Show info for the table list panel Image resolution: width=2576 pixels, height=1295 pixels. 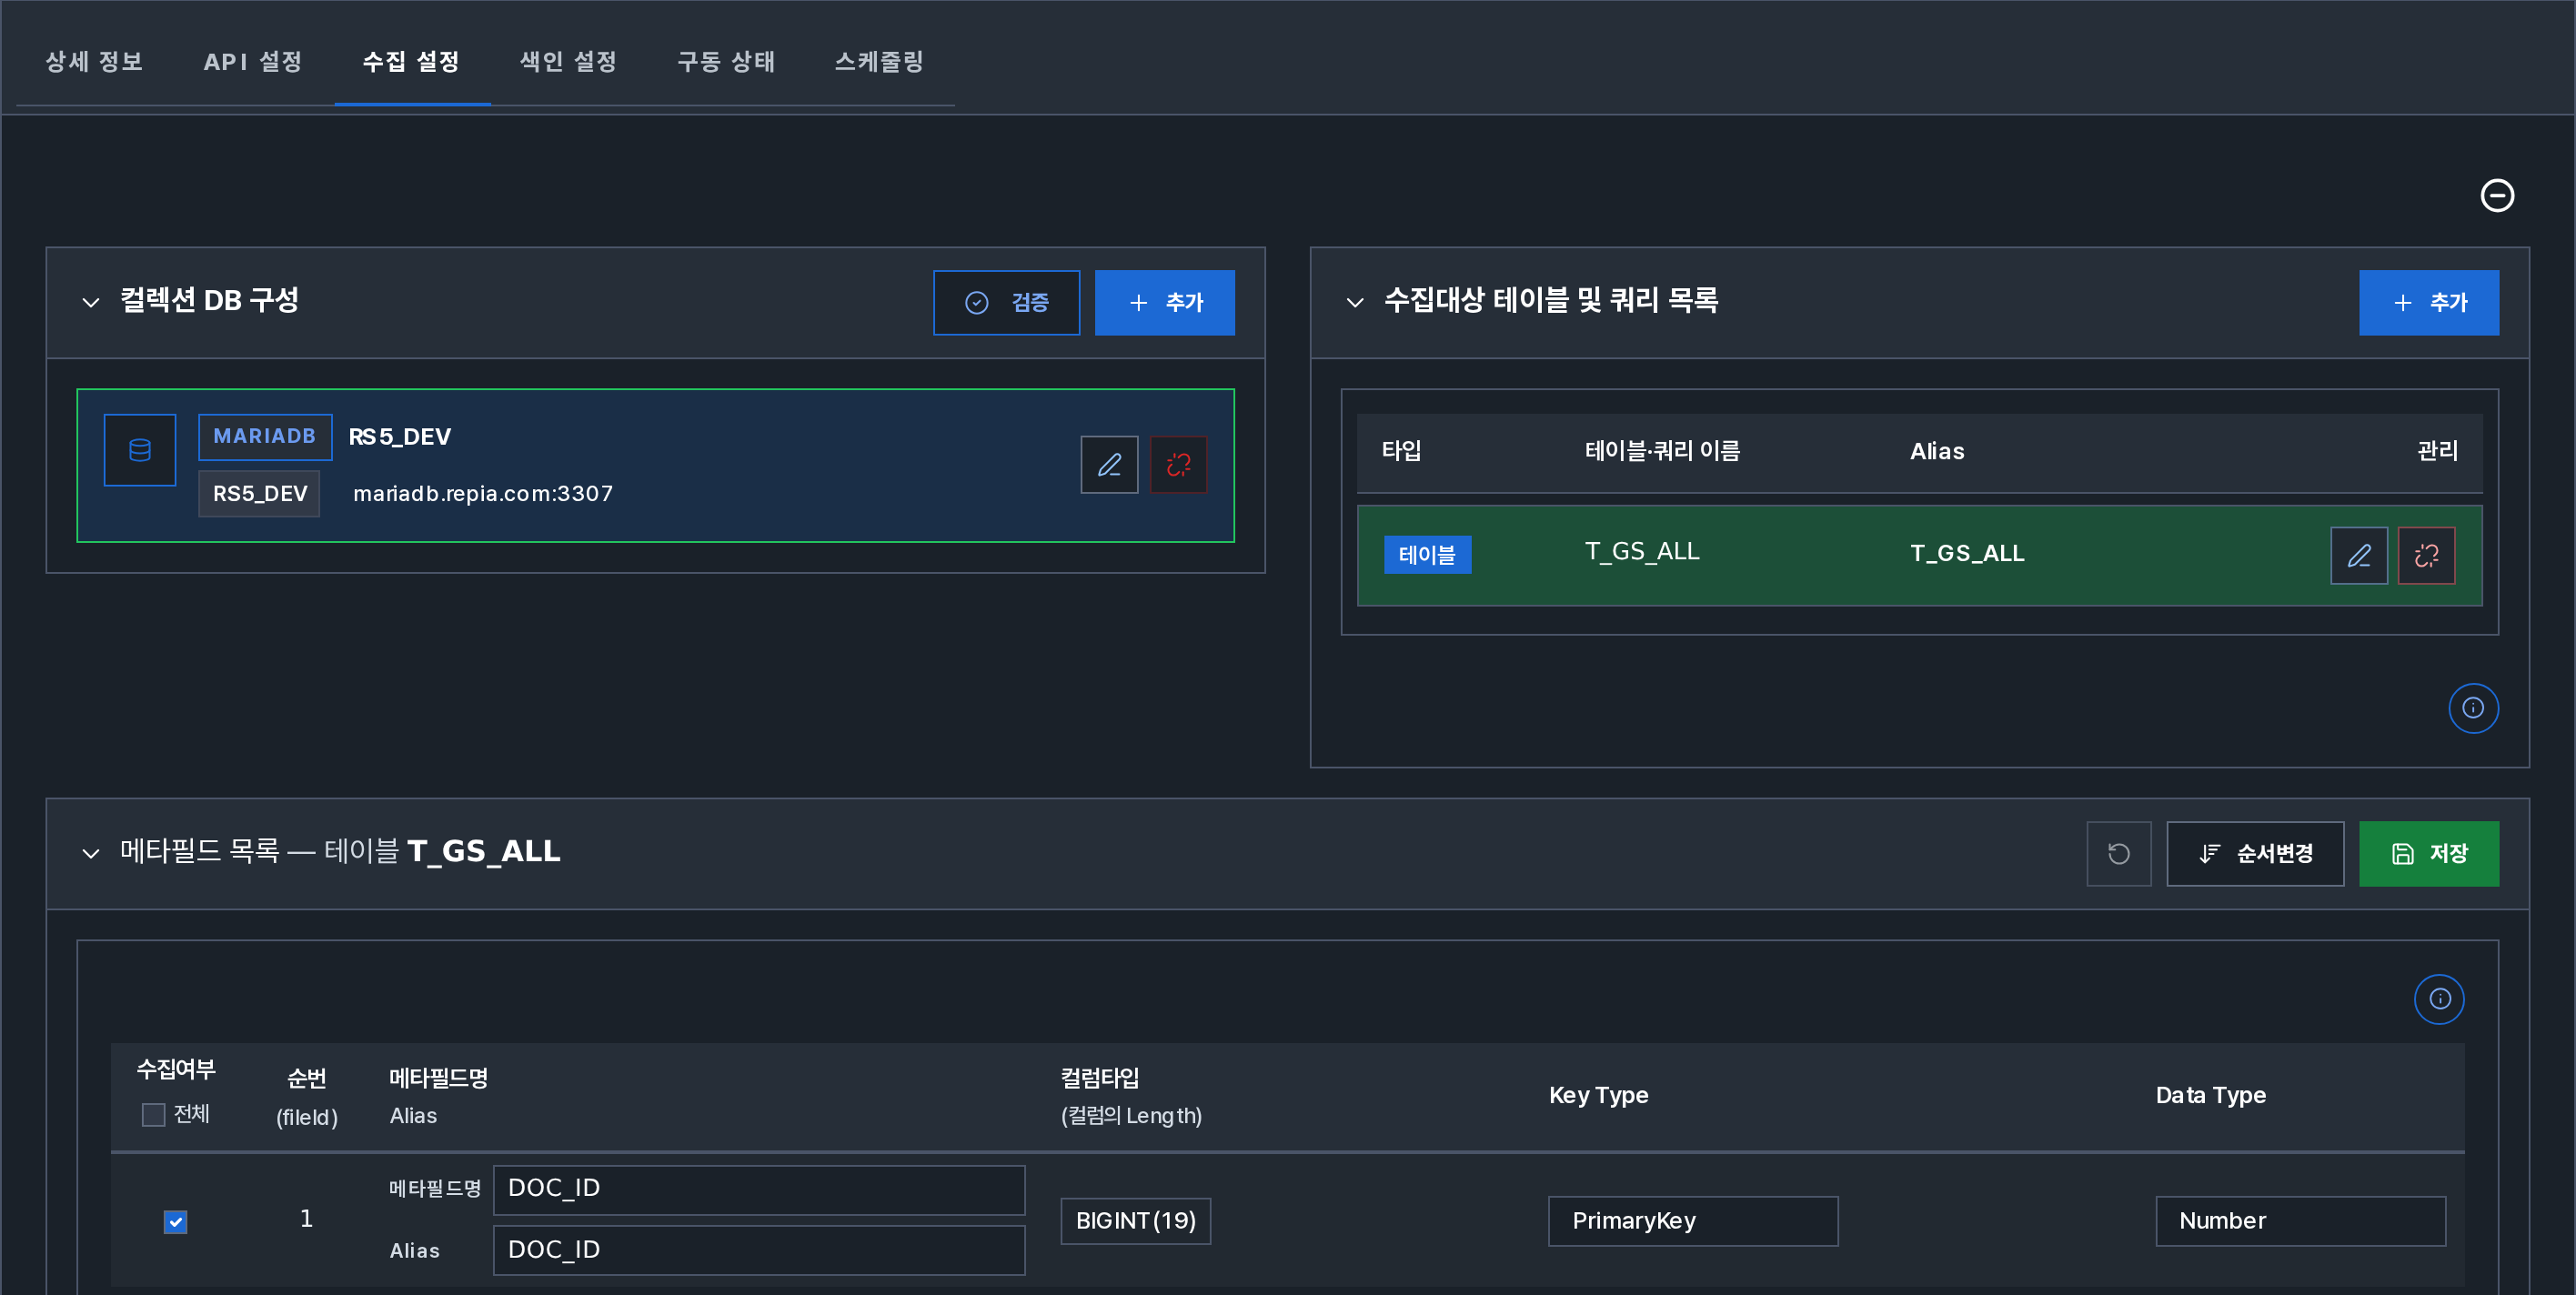(x=2473, y=708)
